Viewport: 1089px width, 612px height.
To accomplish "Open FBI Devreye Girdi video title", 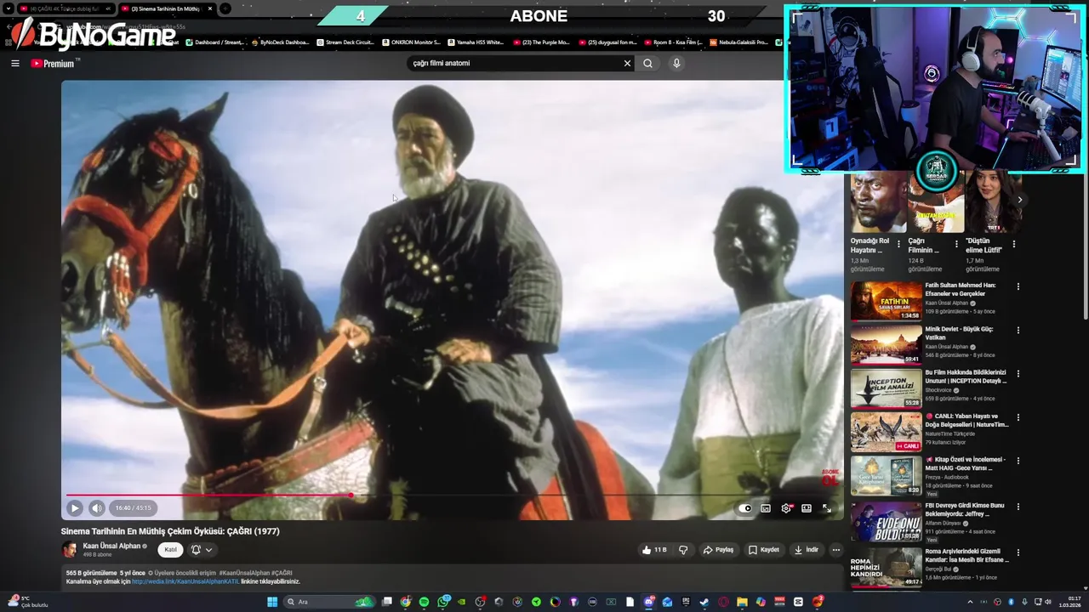I will 965,509.
